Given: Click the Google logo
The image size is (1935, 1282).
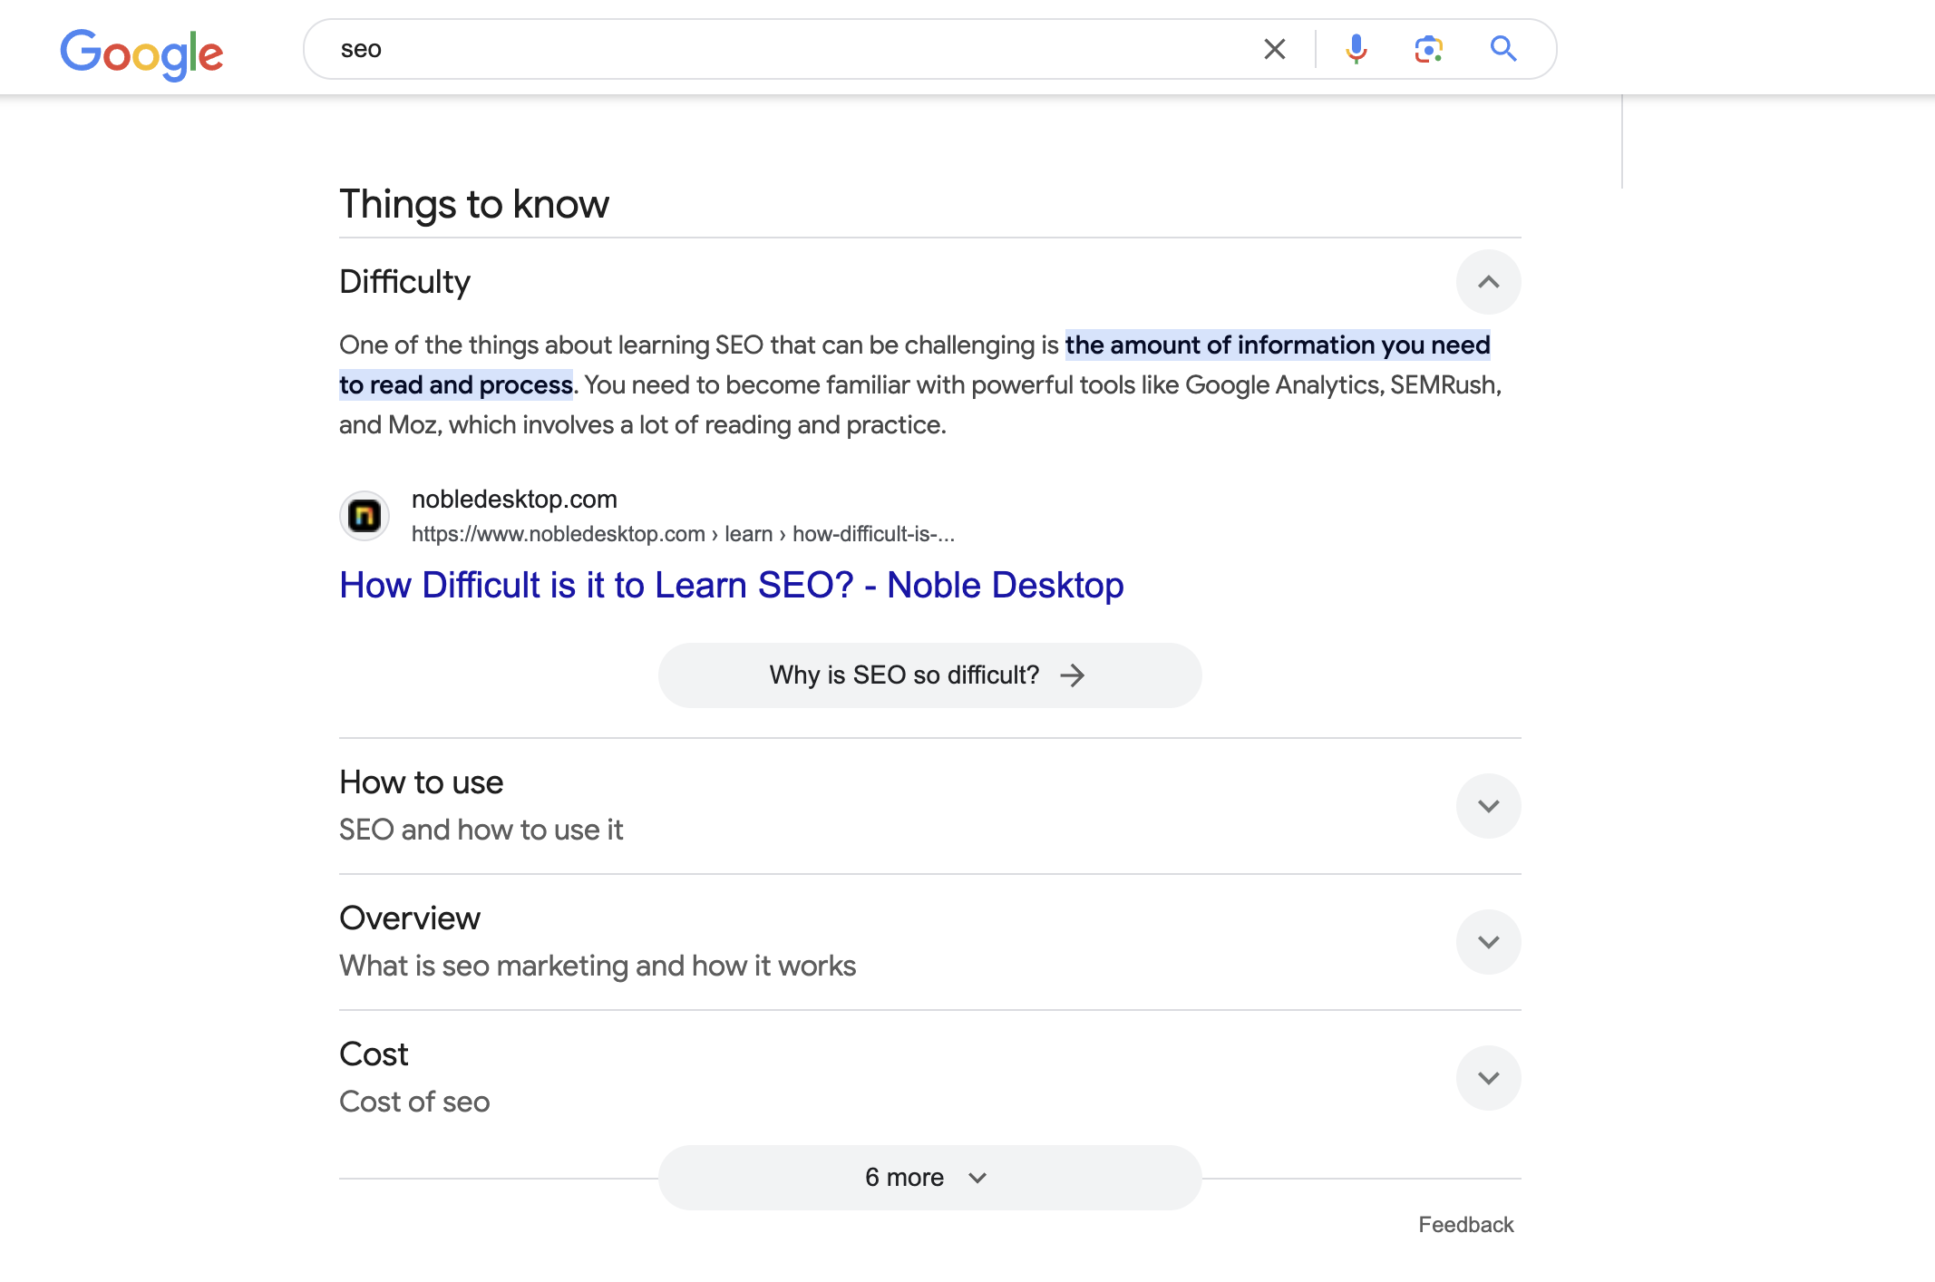Looking at the screenshot, I should click(141, 53).
